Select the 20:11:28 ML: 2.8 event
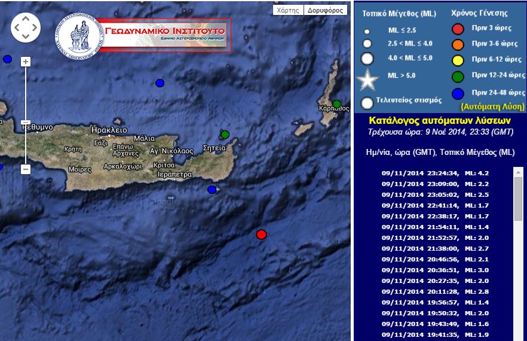The image size is (527, 341). [x=435, y=292]
